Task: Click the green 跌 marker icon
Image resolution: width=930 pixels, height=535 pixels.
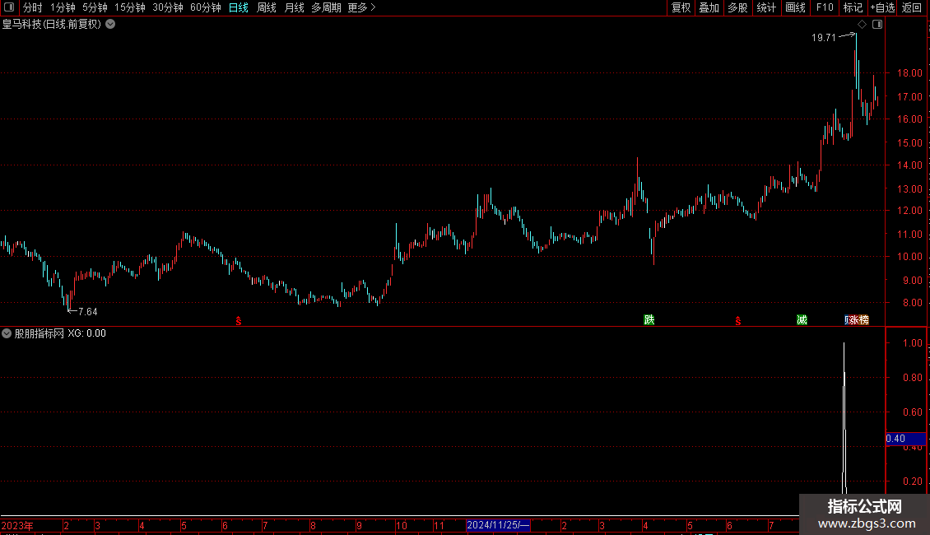Action: coord(649,319)
